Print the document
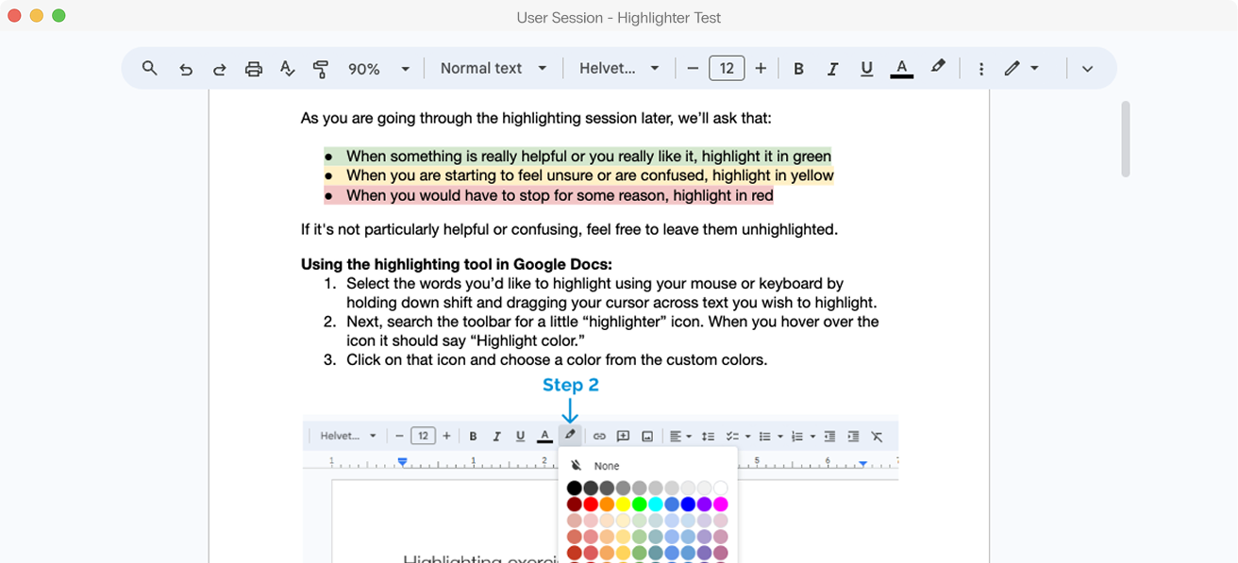This screenshot has width=1238, height=563. pos(253,68)
